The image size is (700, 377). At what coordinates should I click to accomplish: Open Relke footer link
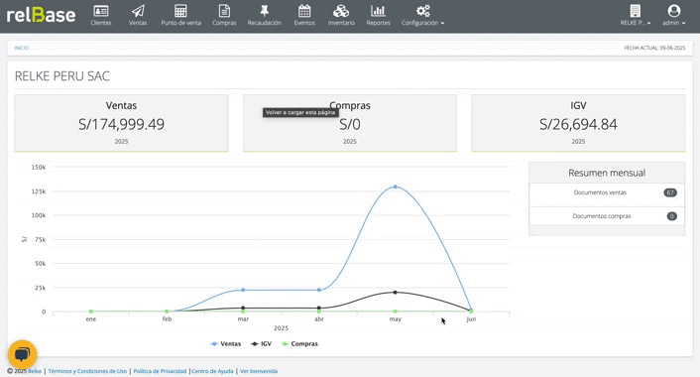35,371
